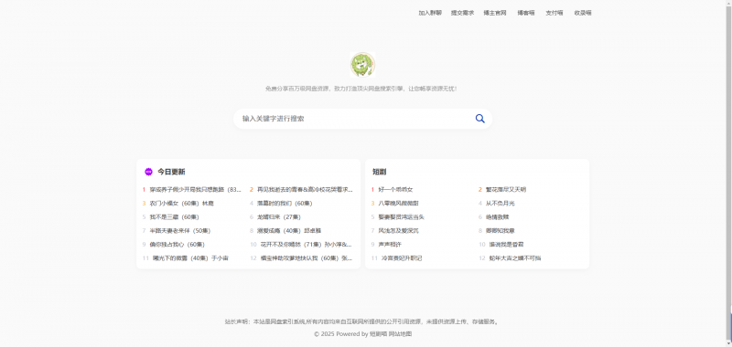Open rank 12 entry in 今日更新 list

click(307, 258)
